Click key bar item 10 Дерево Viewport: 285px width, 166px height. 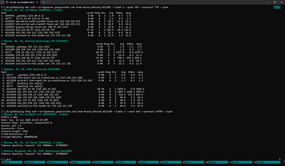tap(217, 162)
